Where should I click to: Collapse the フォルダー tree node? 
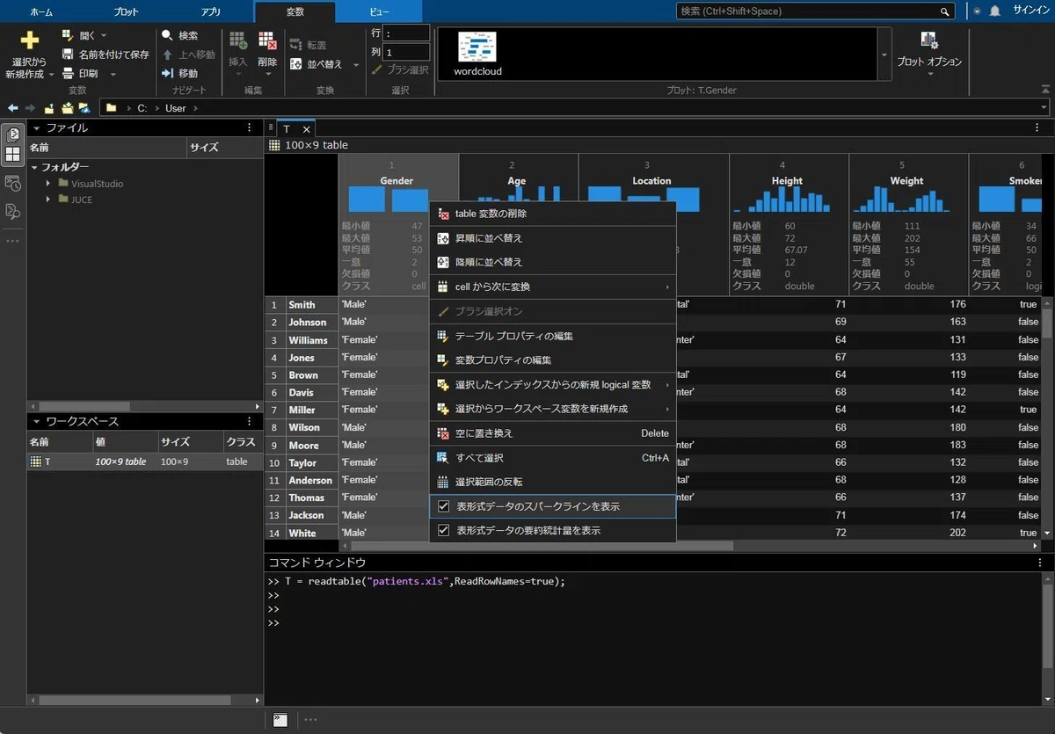click(34, 167)
